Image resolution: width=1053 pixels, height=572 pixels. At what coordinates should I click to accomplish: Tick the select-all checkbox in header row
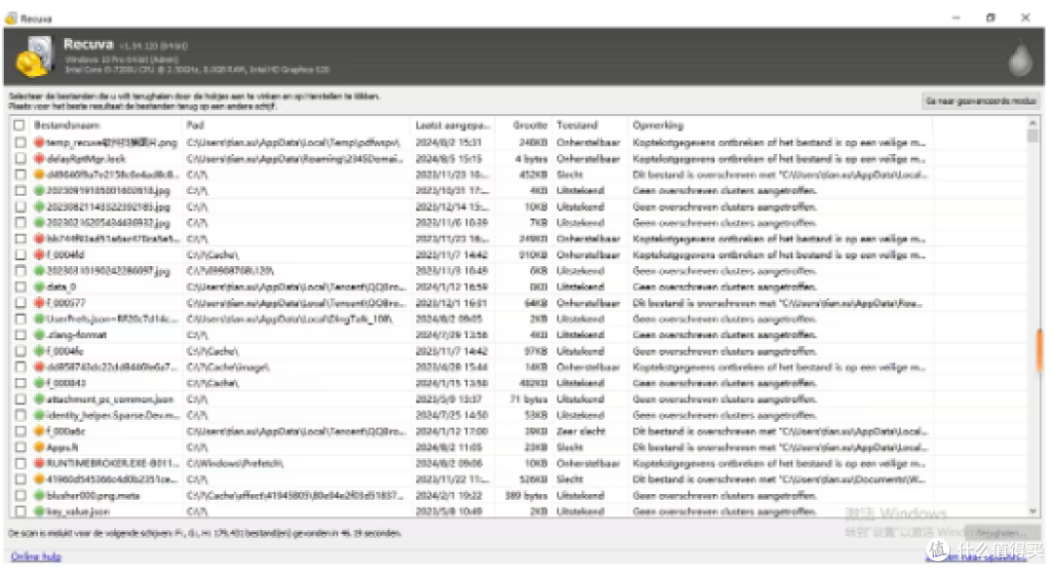(x=19, y=125)
